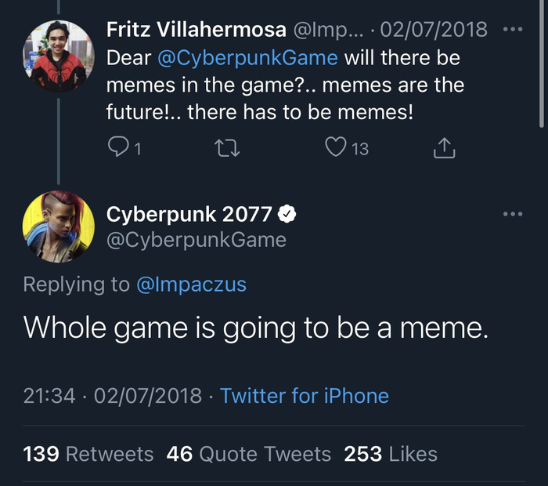Open Fritz Villahermosa's display name
The width and height of the screenshot is (548, 486).
(196, 31)
